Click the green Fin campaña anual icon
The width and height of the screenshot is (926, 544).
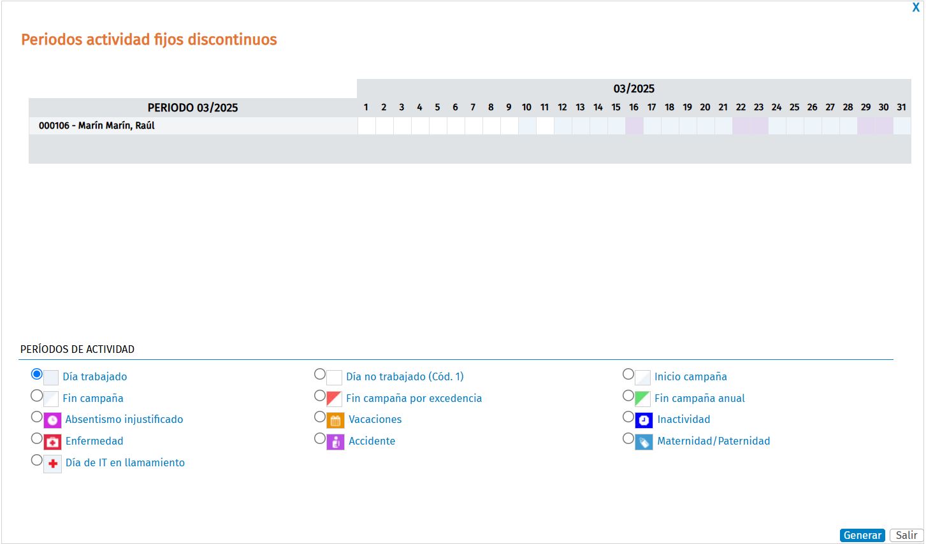point(642,399)
